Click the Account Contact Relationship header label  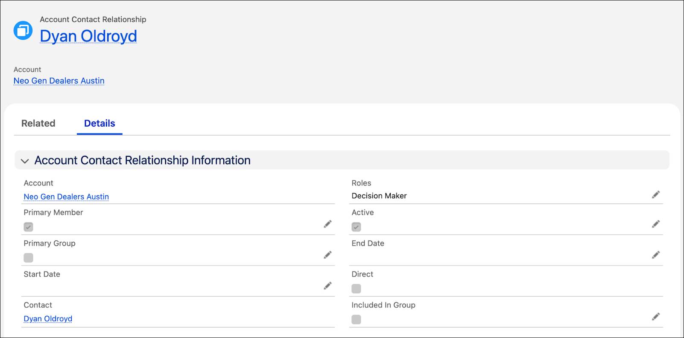tap(93, 19)
